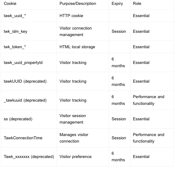Click the Visitor session management description
The image size is (175, 171).
click(x=72, y=119)
